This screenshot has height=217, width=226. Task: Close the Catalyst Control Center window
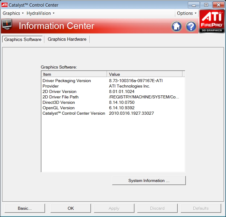(x=218, y=5)
